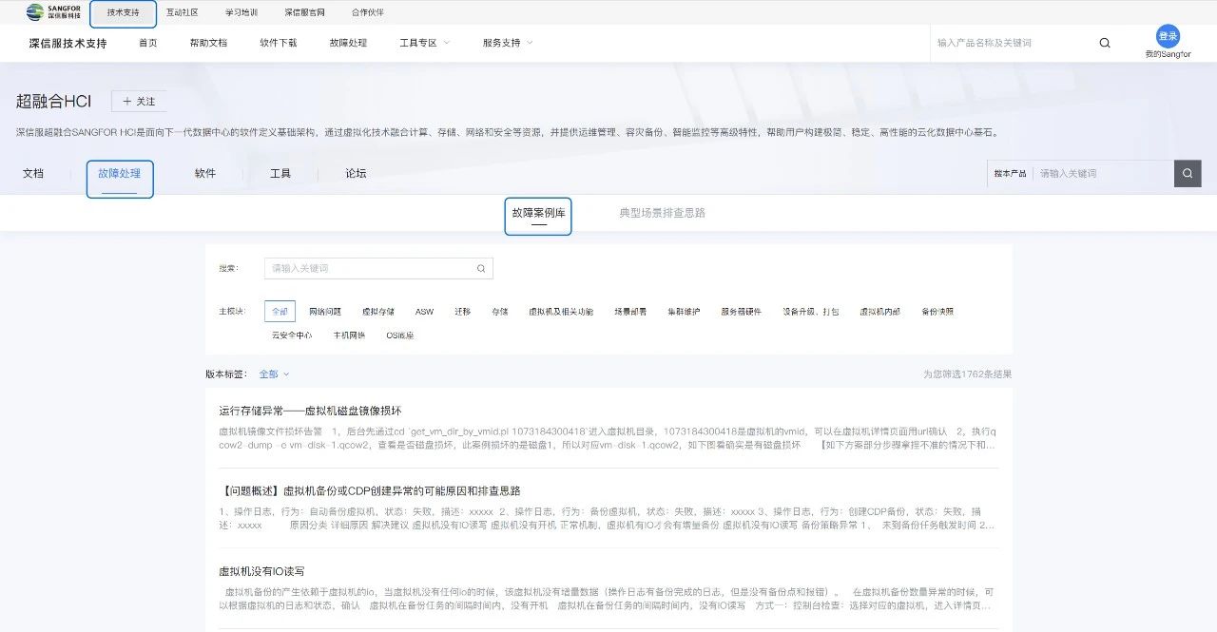Filter by 主机网络 module
The image size is (1217, 632).
pyautogui.click(x=349, y=335)
